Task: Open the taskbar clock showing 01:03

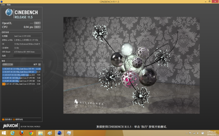Action: 211,133
